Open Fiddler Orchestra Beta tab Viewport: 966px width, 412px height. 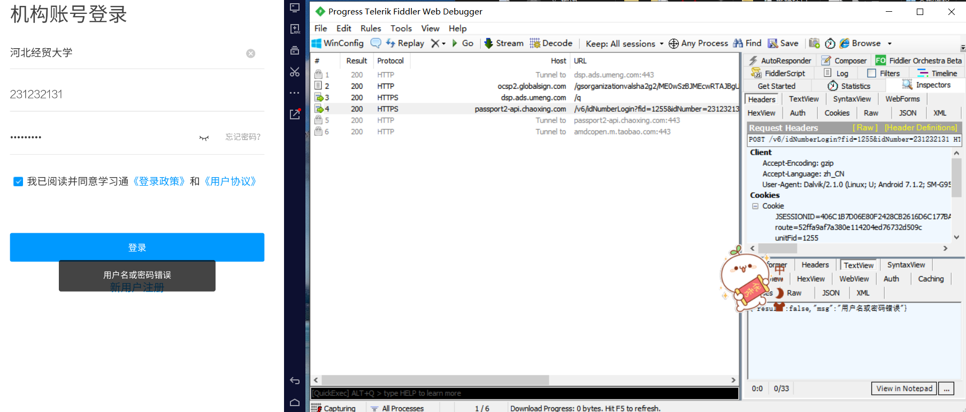tap(918, 61)
